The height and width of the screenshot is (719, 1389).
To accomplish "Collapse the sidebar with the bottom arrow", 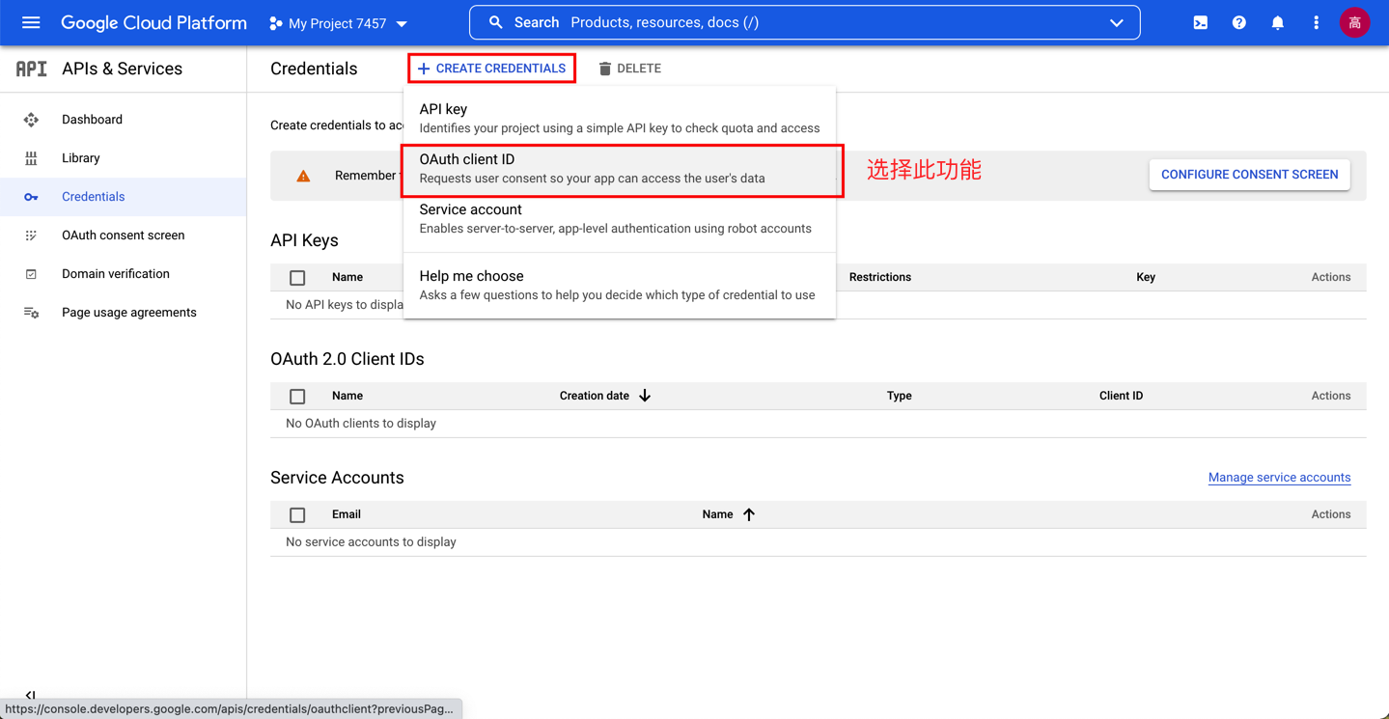I will [31, 695].
